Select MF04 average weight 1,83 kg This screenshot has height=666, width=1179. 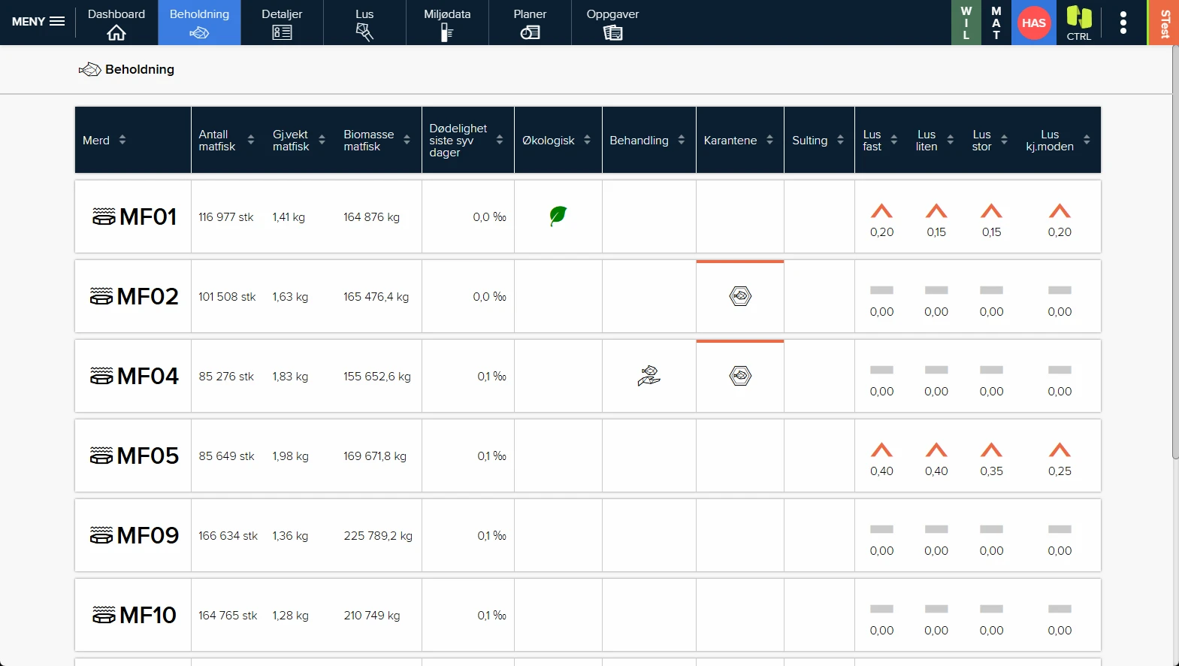point(290,376)
